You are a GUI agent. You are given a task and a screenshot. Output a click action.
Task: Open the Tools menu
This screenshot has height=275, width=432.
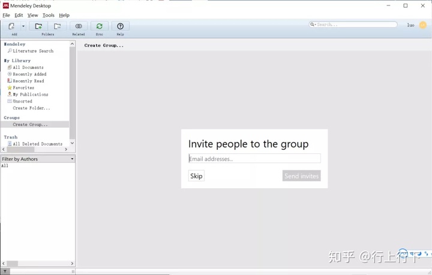coord(48,16)
